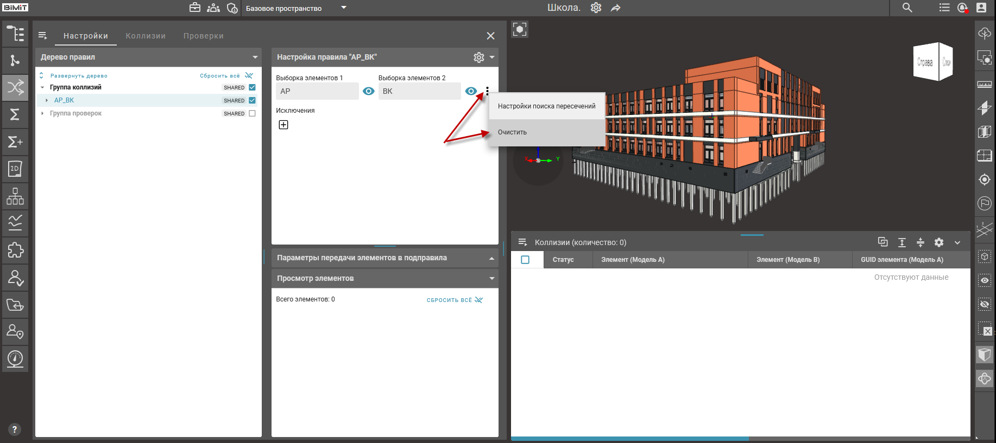Switch to the Коллизии tab
The width and height of the screenshot is (996, 443).
[x=146, y=36]
